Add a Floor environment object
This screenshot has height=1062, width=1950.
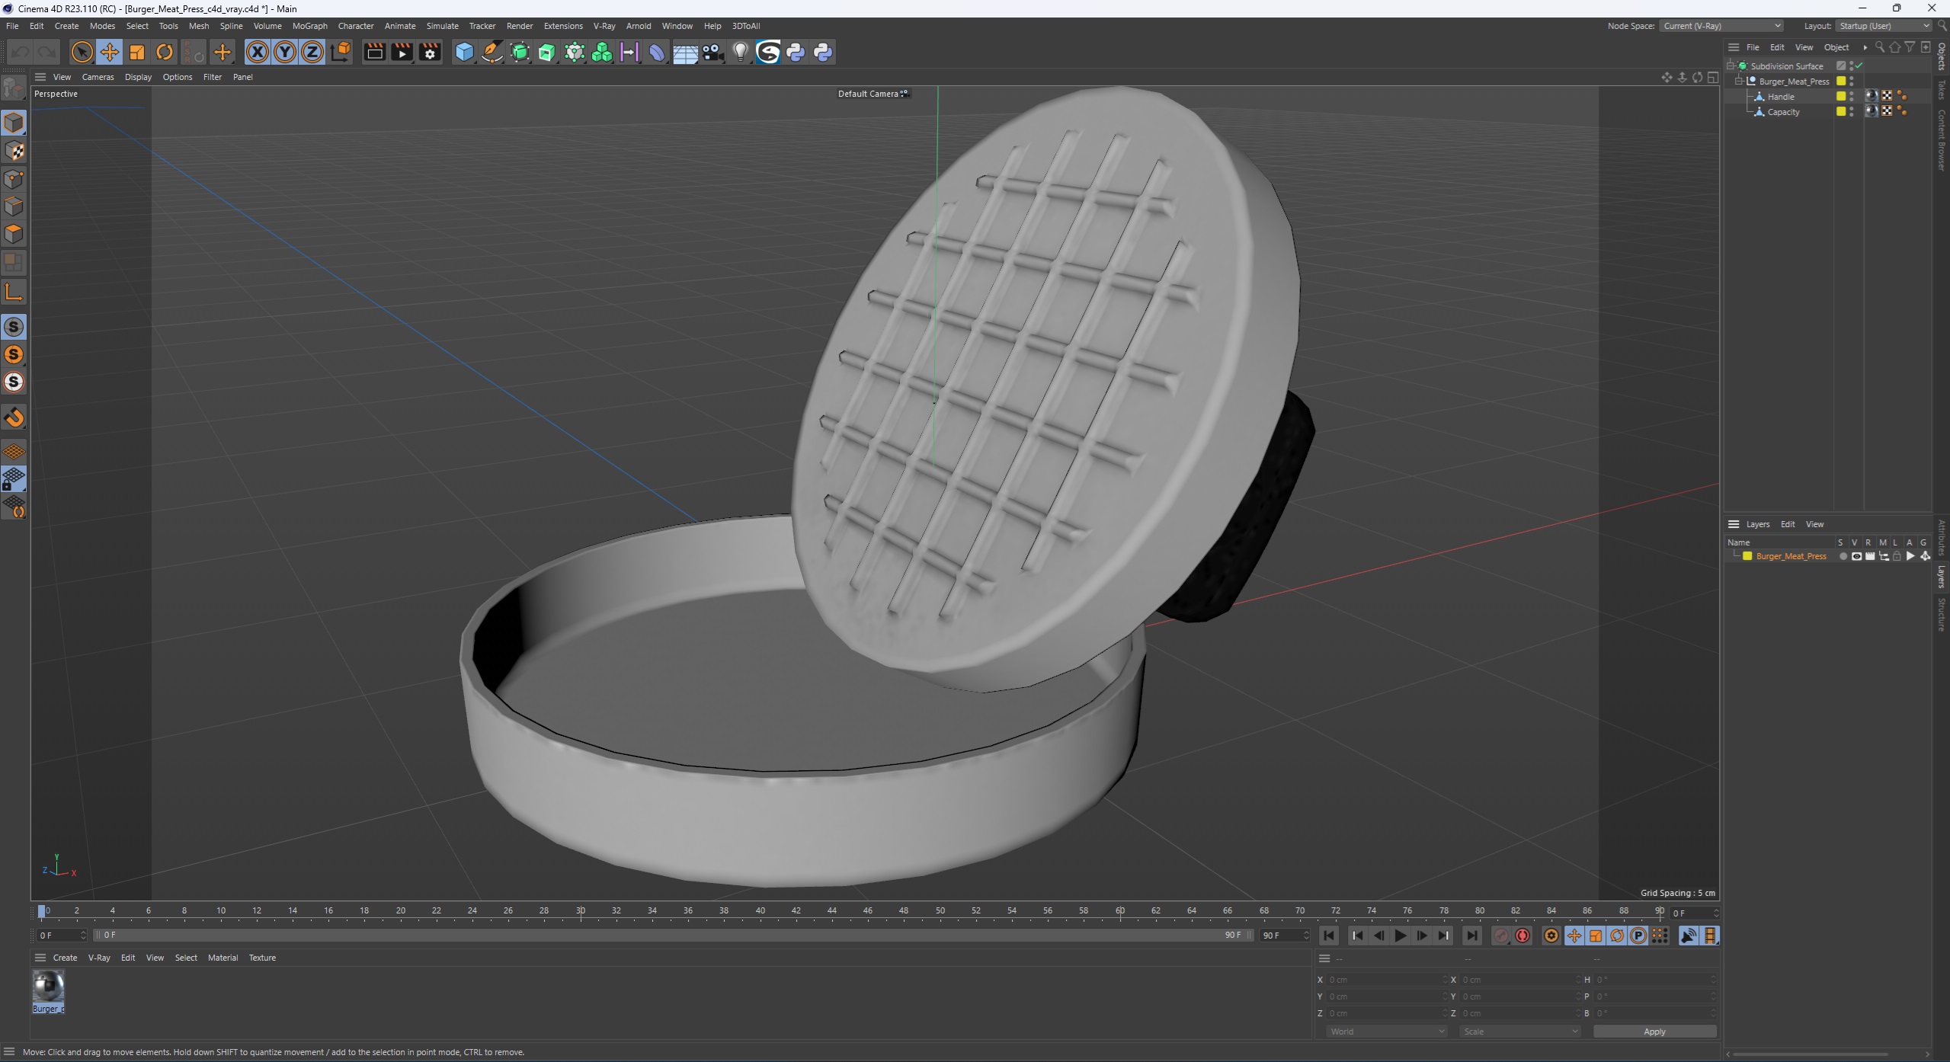coord(685,52)
